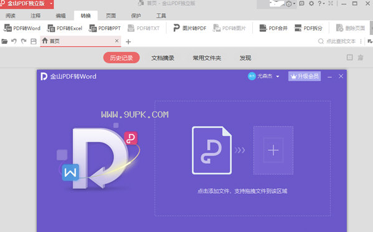
Task: Close the 首页 document tab
Action: coord(116,41)
